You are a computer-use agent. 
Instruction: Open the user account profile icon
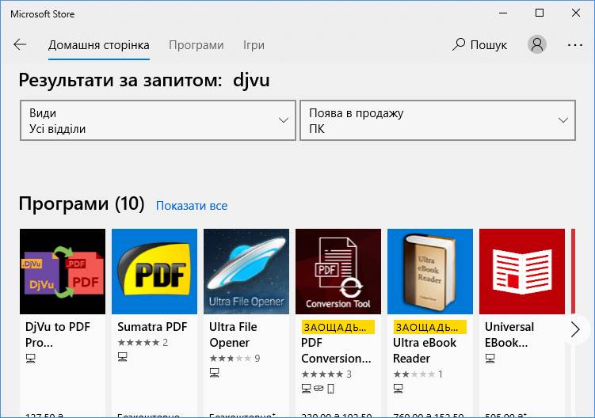pos(537,44)
